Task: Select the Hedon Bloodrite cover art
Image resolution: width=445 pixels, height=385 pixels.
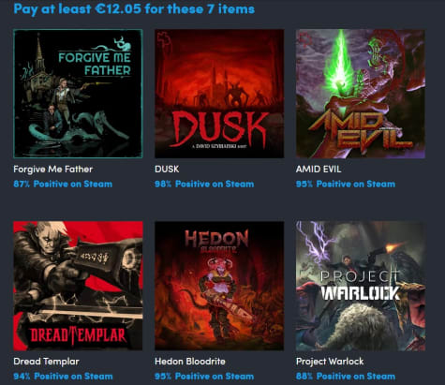Action: click(x=219, y=286)
